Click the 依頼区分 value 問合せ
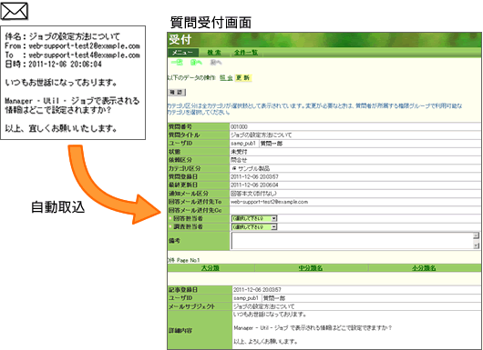 (x=239, y=160)
